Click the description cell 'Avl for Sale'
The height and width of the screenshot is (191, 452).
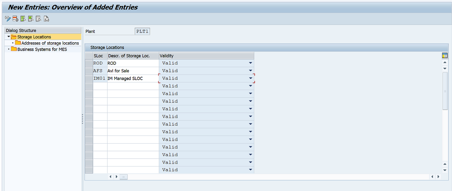pos(133,71)
